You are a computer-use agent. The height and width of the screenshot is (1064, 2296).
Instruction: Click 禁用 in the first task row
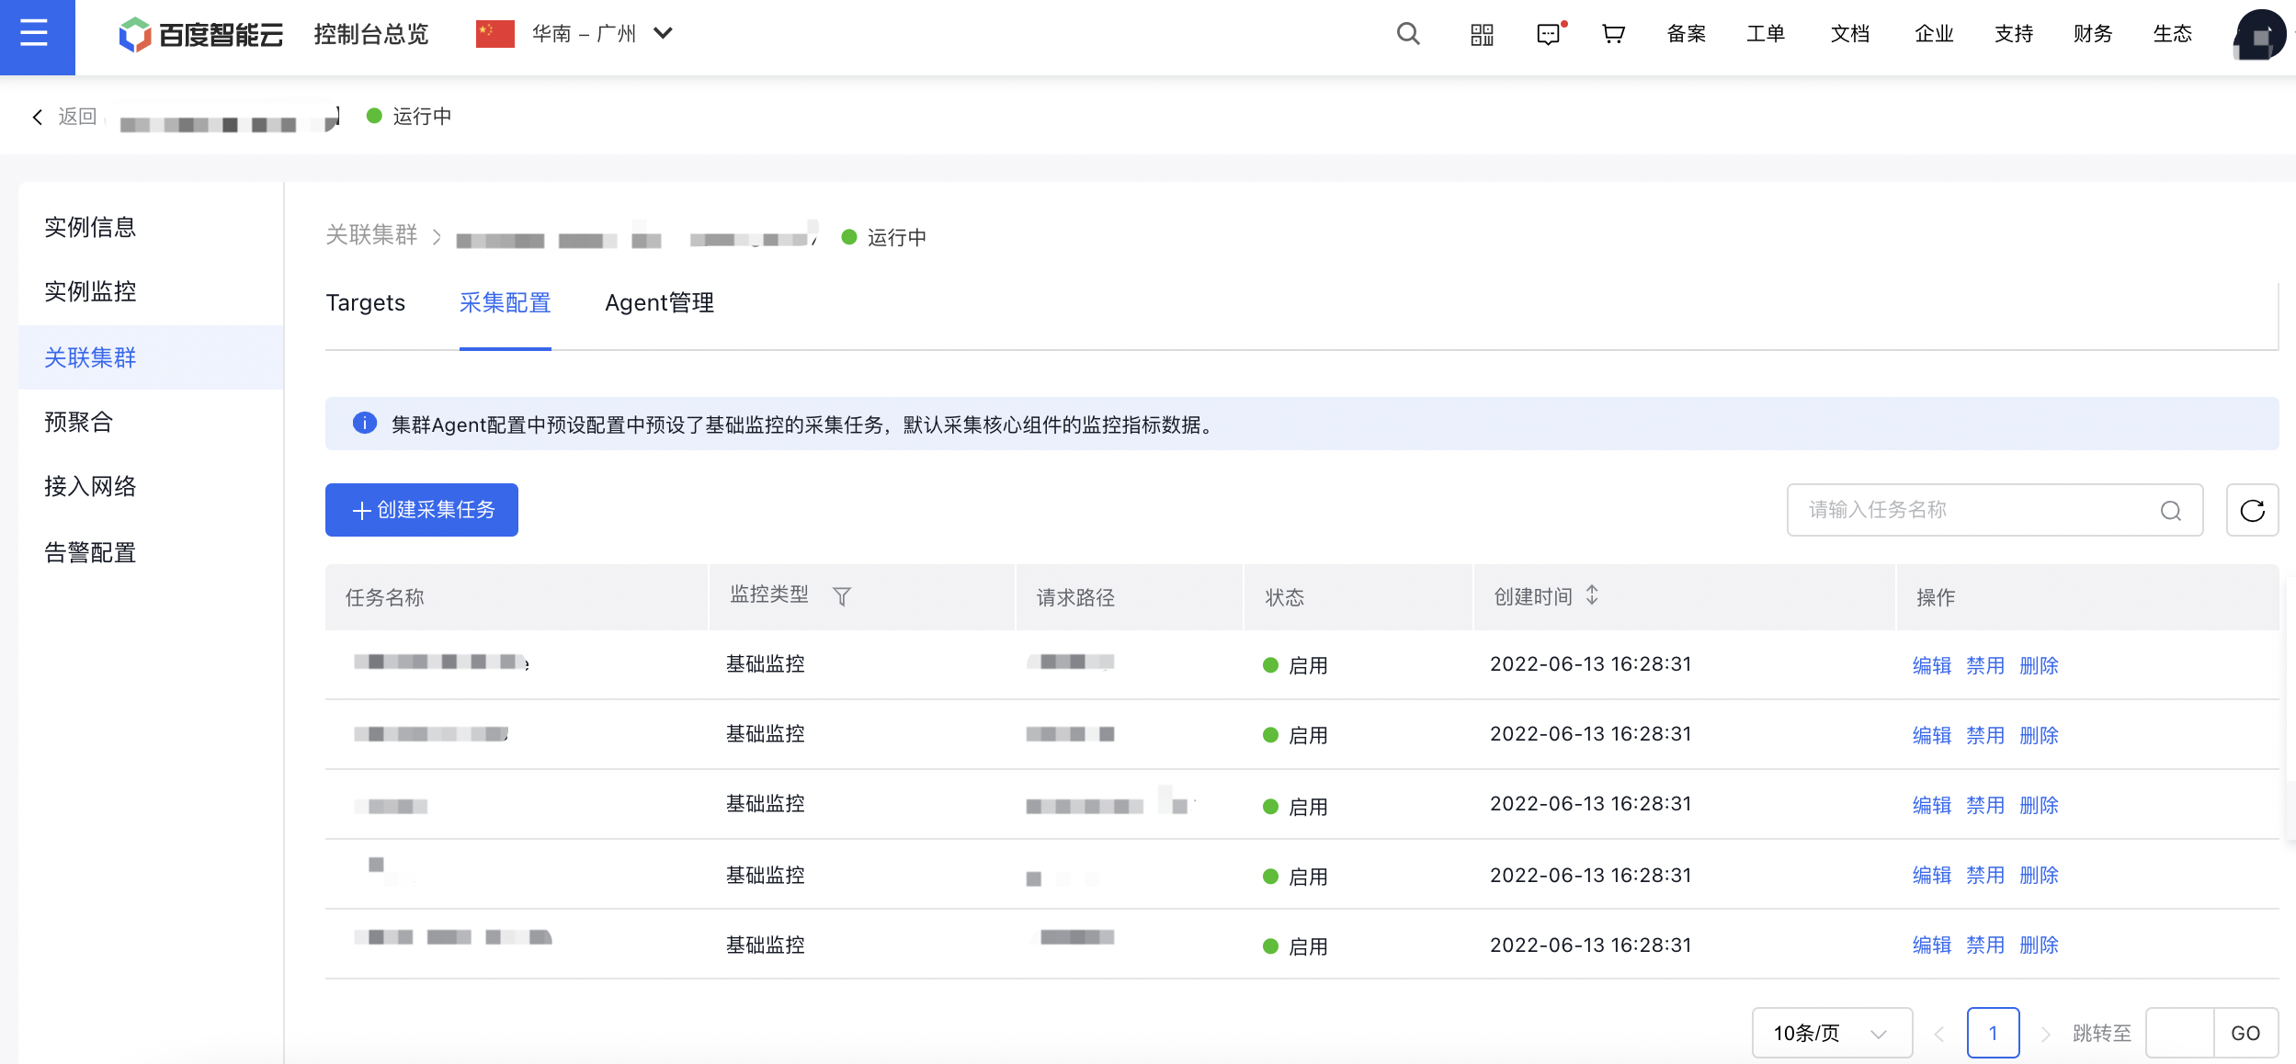1985,665
